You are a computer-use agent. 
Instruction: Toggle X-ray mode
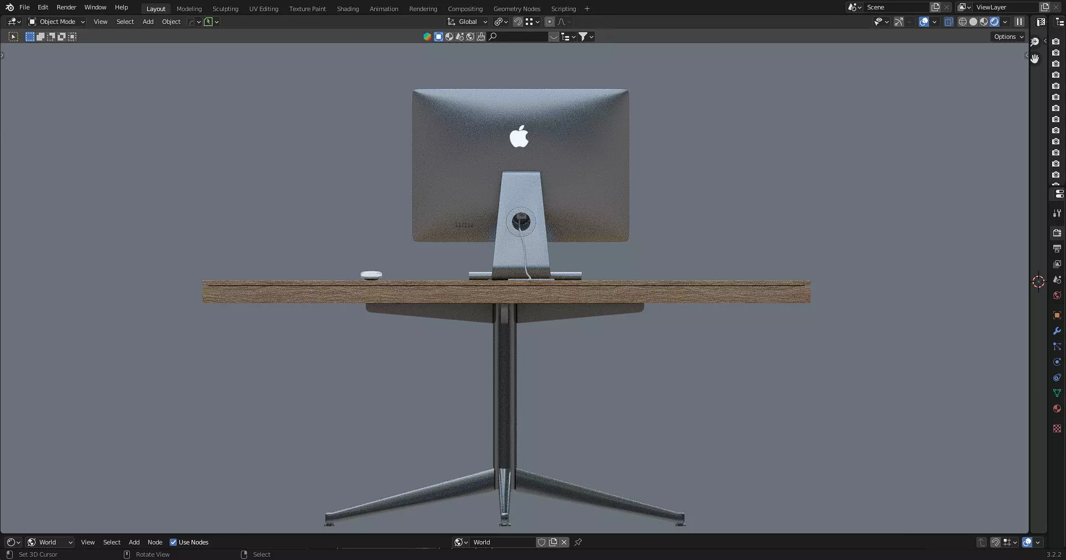948,22
